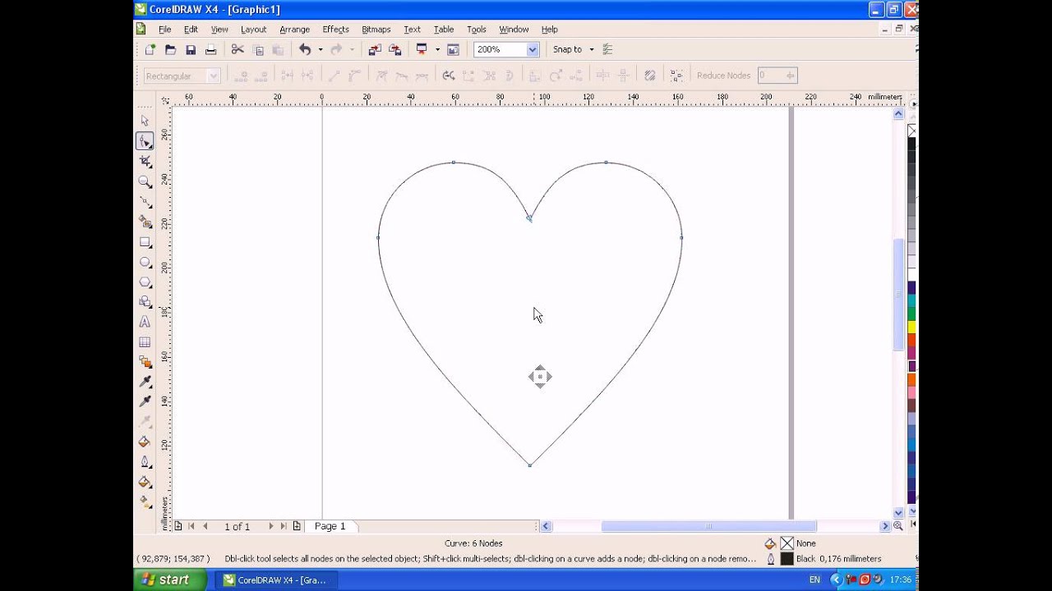Click the Select all nodes icon

tap(676, 76)
